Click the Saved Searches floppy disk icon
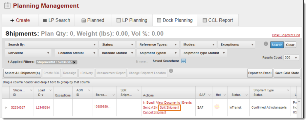 tap(184, 61)
